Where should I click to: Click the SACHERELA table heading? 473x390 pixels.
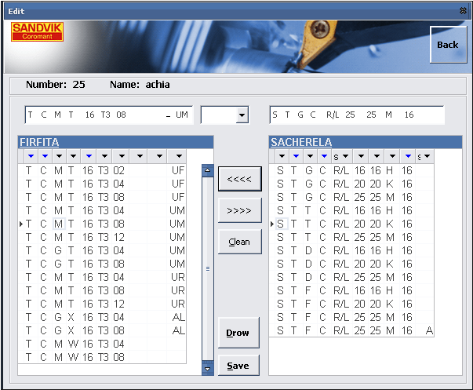click(x=301, y=142)
